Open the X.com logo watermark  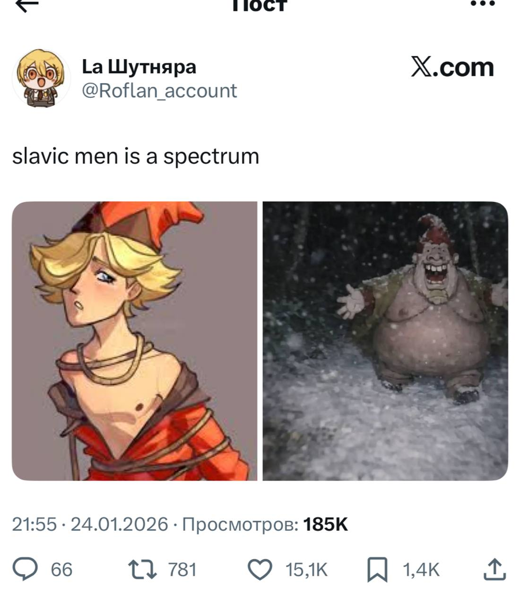pyautogui.click(x=452, y=68)
